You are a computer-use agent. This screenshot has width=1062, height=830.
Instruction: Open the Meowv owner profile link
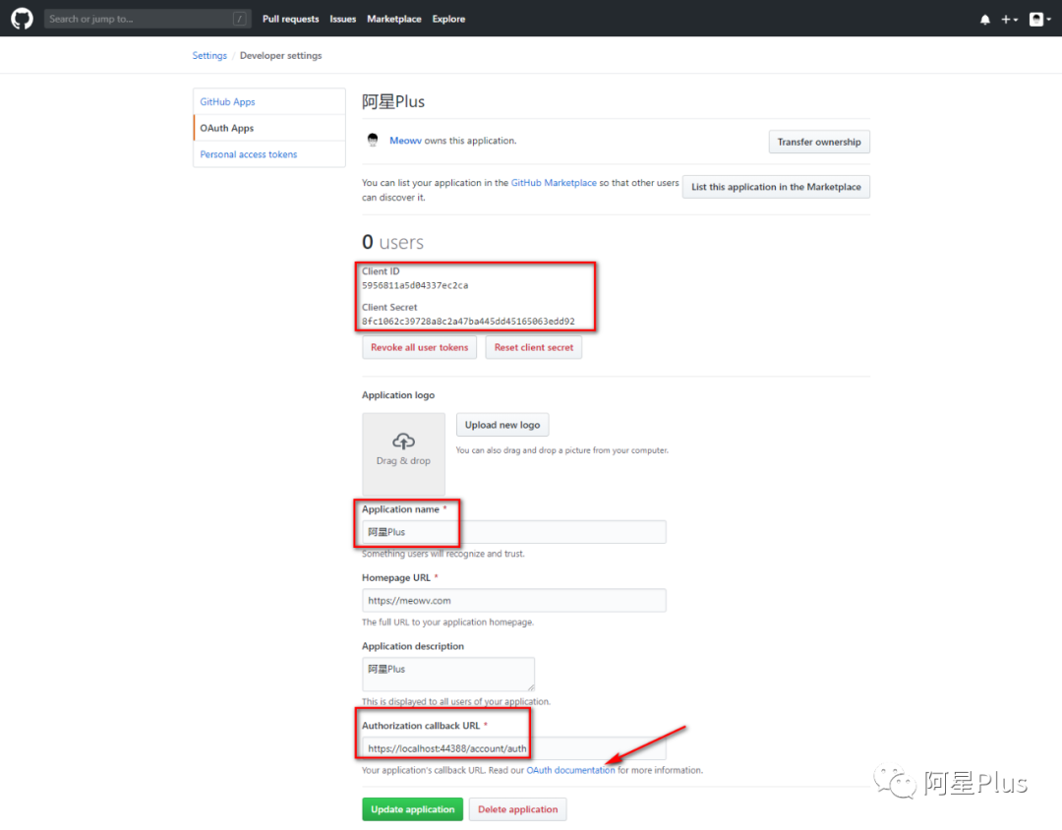405,141
